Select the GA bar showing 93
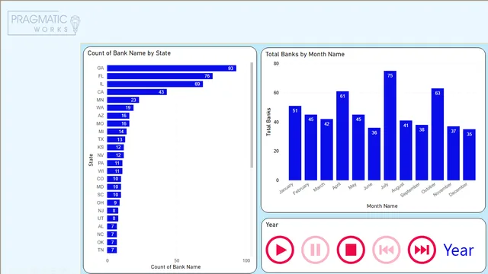The height and width of the screenshot is (274, 488). coord(172,68)
